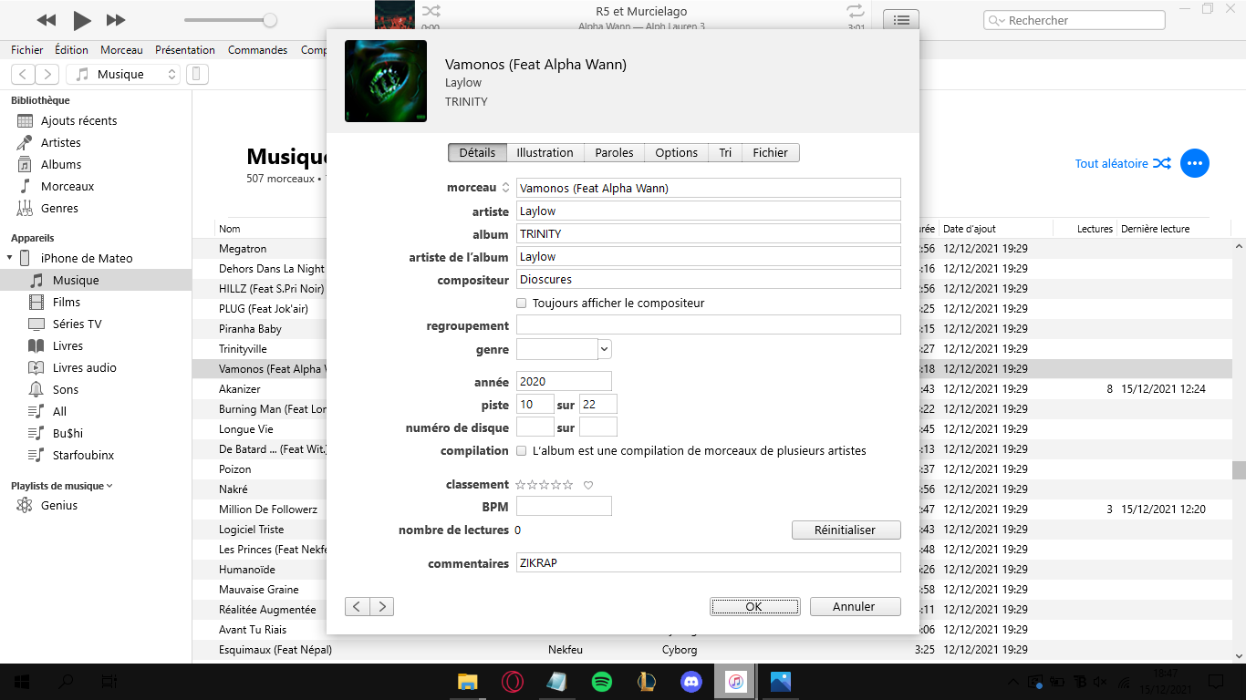
Task: Check the compilation album checkbox
Action: pos(522,451)
